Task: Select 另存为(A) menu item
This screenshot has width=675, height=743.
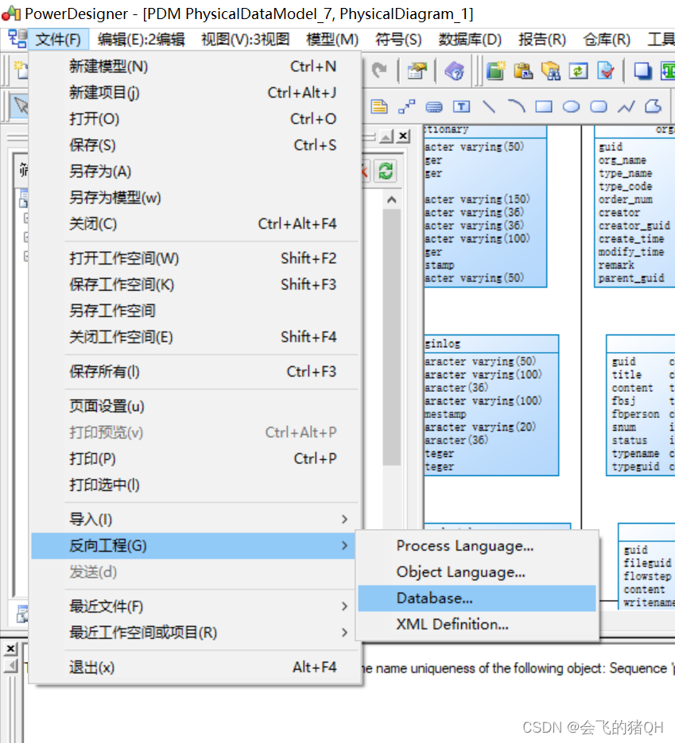Action: pos(193,172)
